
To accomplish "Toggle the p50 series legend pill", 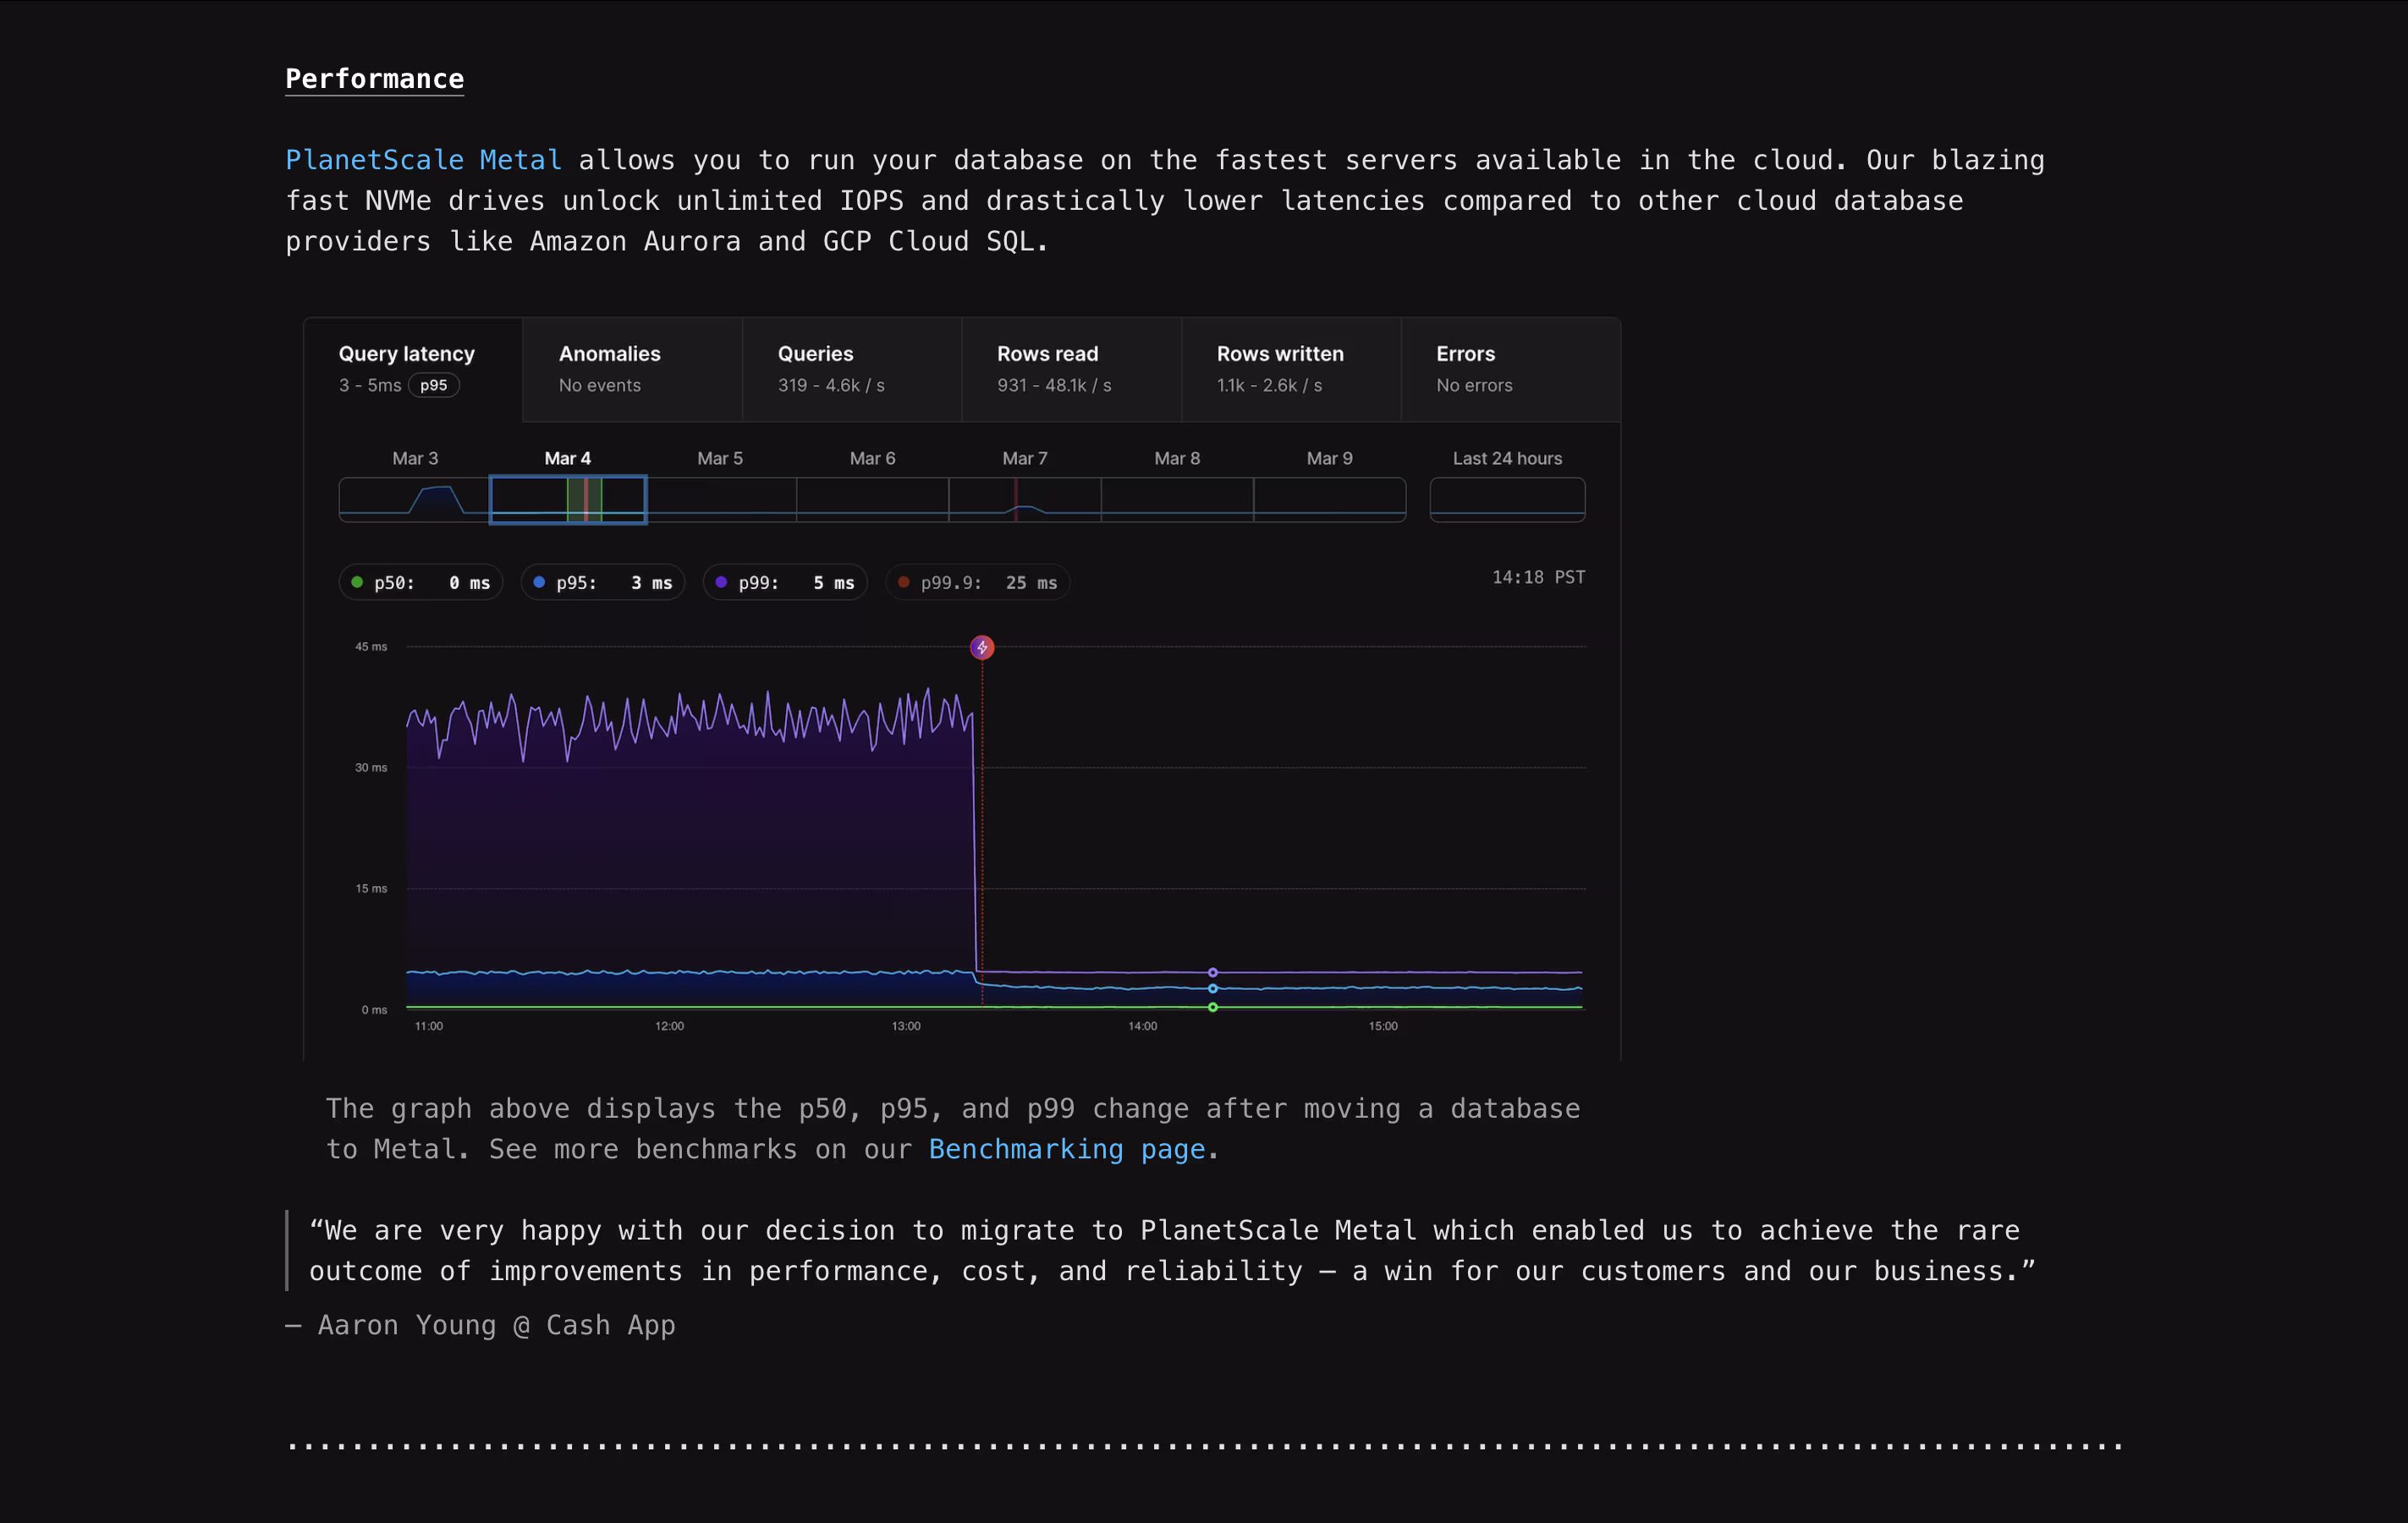I will tap(420, 583).
